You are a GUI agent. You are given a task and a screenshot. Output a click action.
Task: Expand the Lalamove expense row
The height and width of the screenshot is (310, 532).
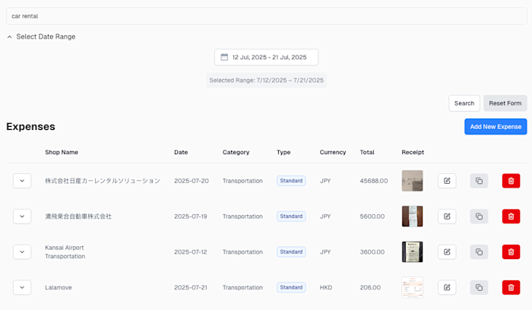pos(22,287)
